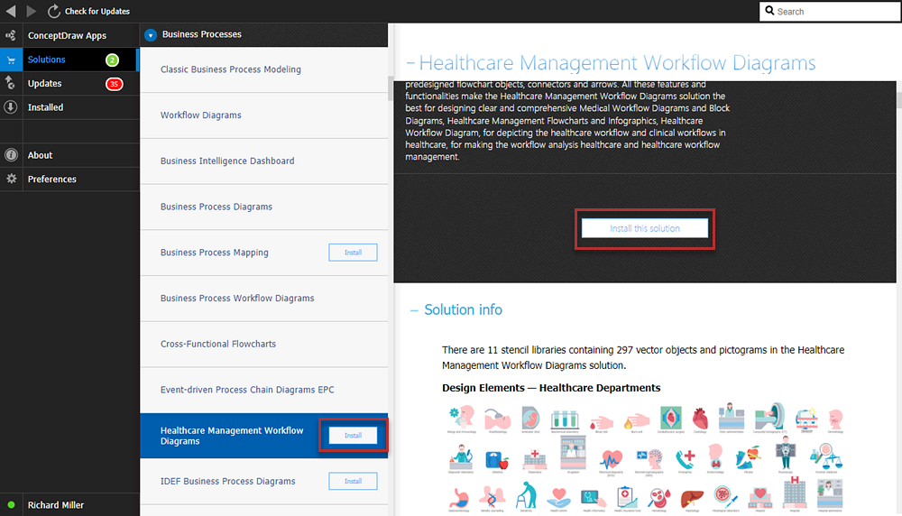Click the About info icon

(11, 155)
